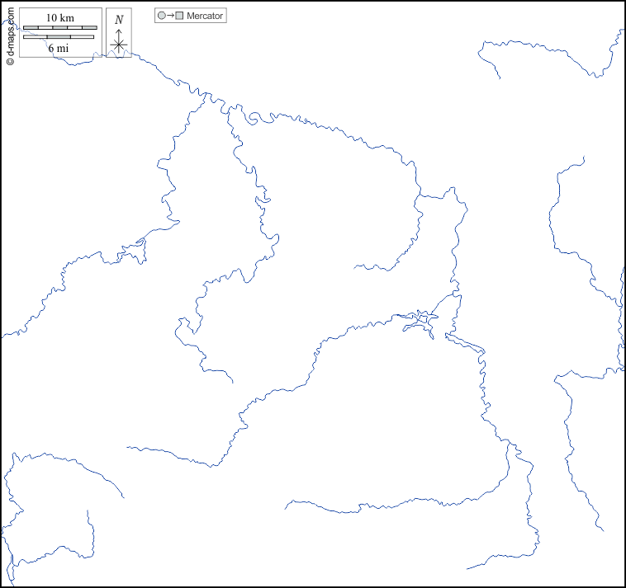
Task: Select the Mercator projection label
Action: [205, 16]
